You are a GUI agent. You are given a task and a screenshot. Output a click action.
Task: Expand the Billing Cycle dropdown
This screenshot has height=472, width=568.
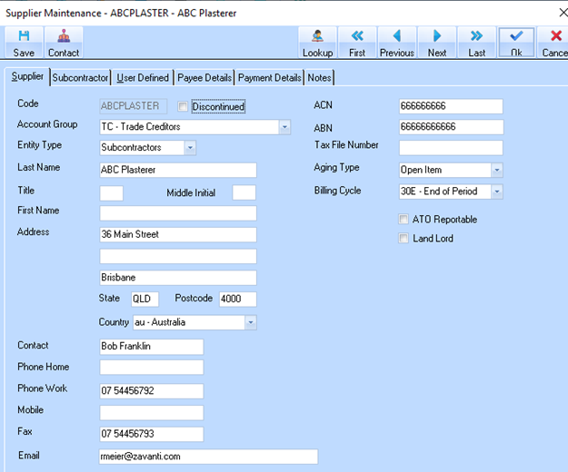(496, 192)
